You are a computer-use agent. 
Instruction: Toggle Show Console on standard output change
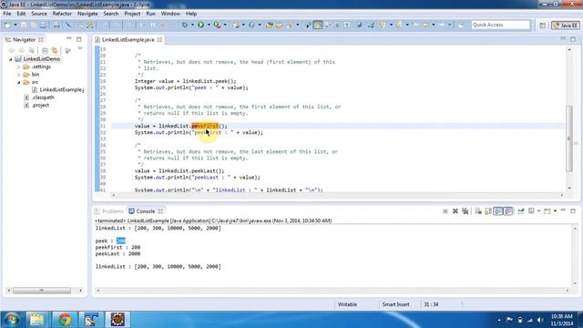(x=498, y=211)
